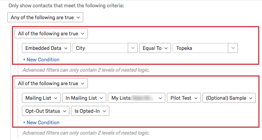The image size is (262, 140).
Task: Click the Topeka value field
Action: 200,48
